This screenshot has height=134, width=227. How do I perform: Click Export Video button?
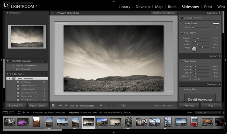38,106
